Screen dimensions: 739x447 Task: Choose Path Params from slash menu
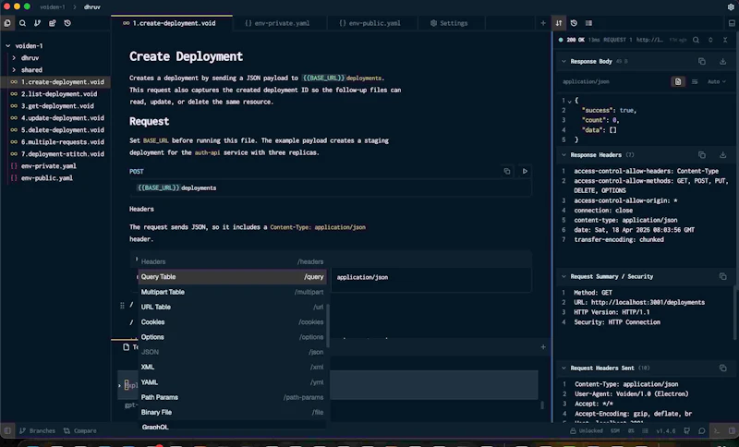pyautogui.click(x=233, y=397)
